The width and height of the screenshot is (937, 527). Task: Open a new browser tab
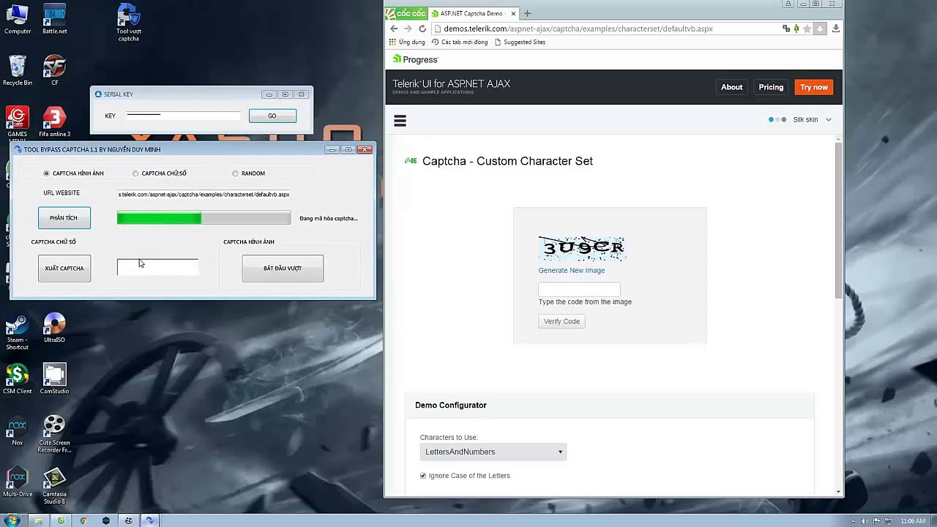(527, 13)
